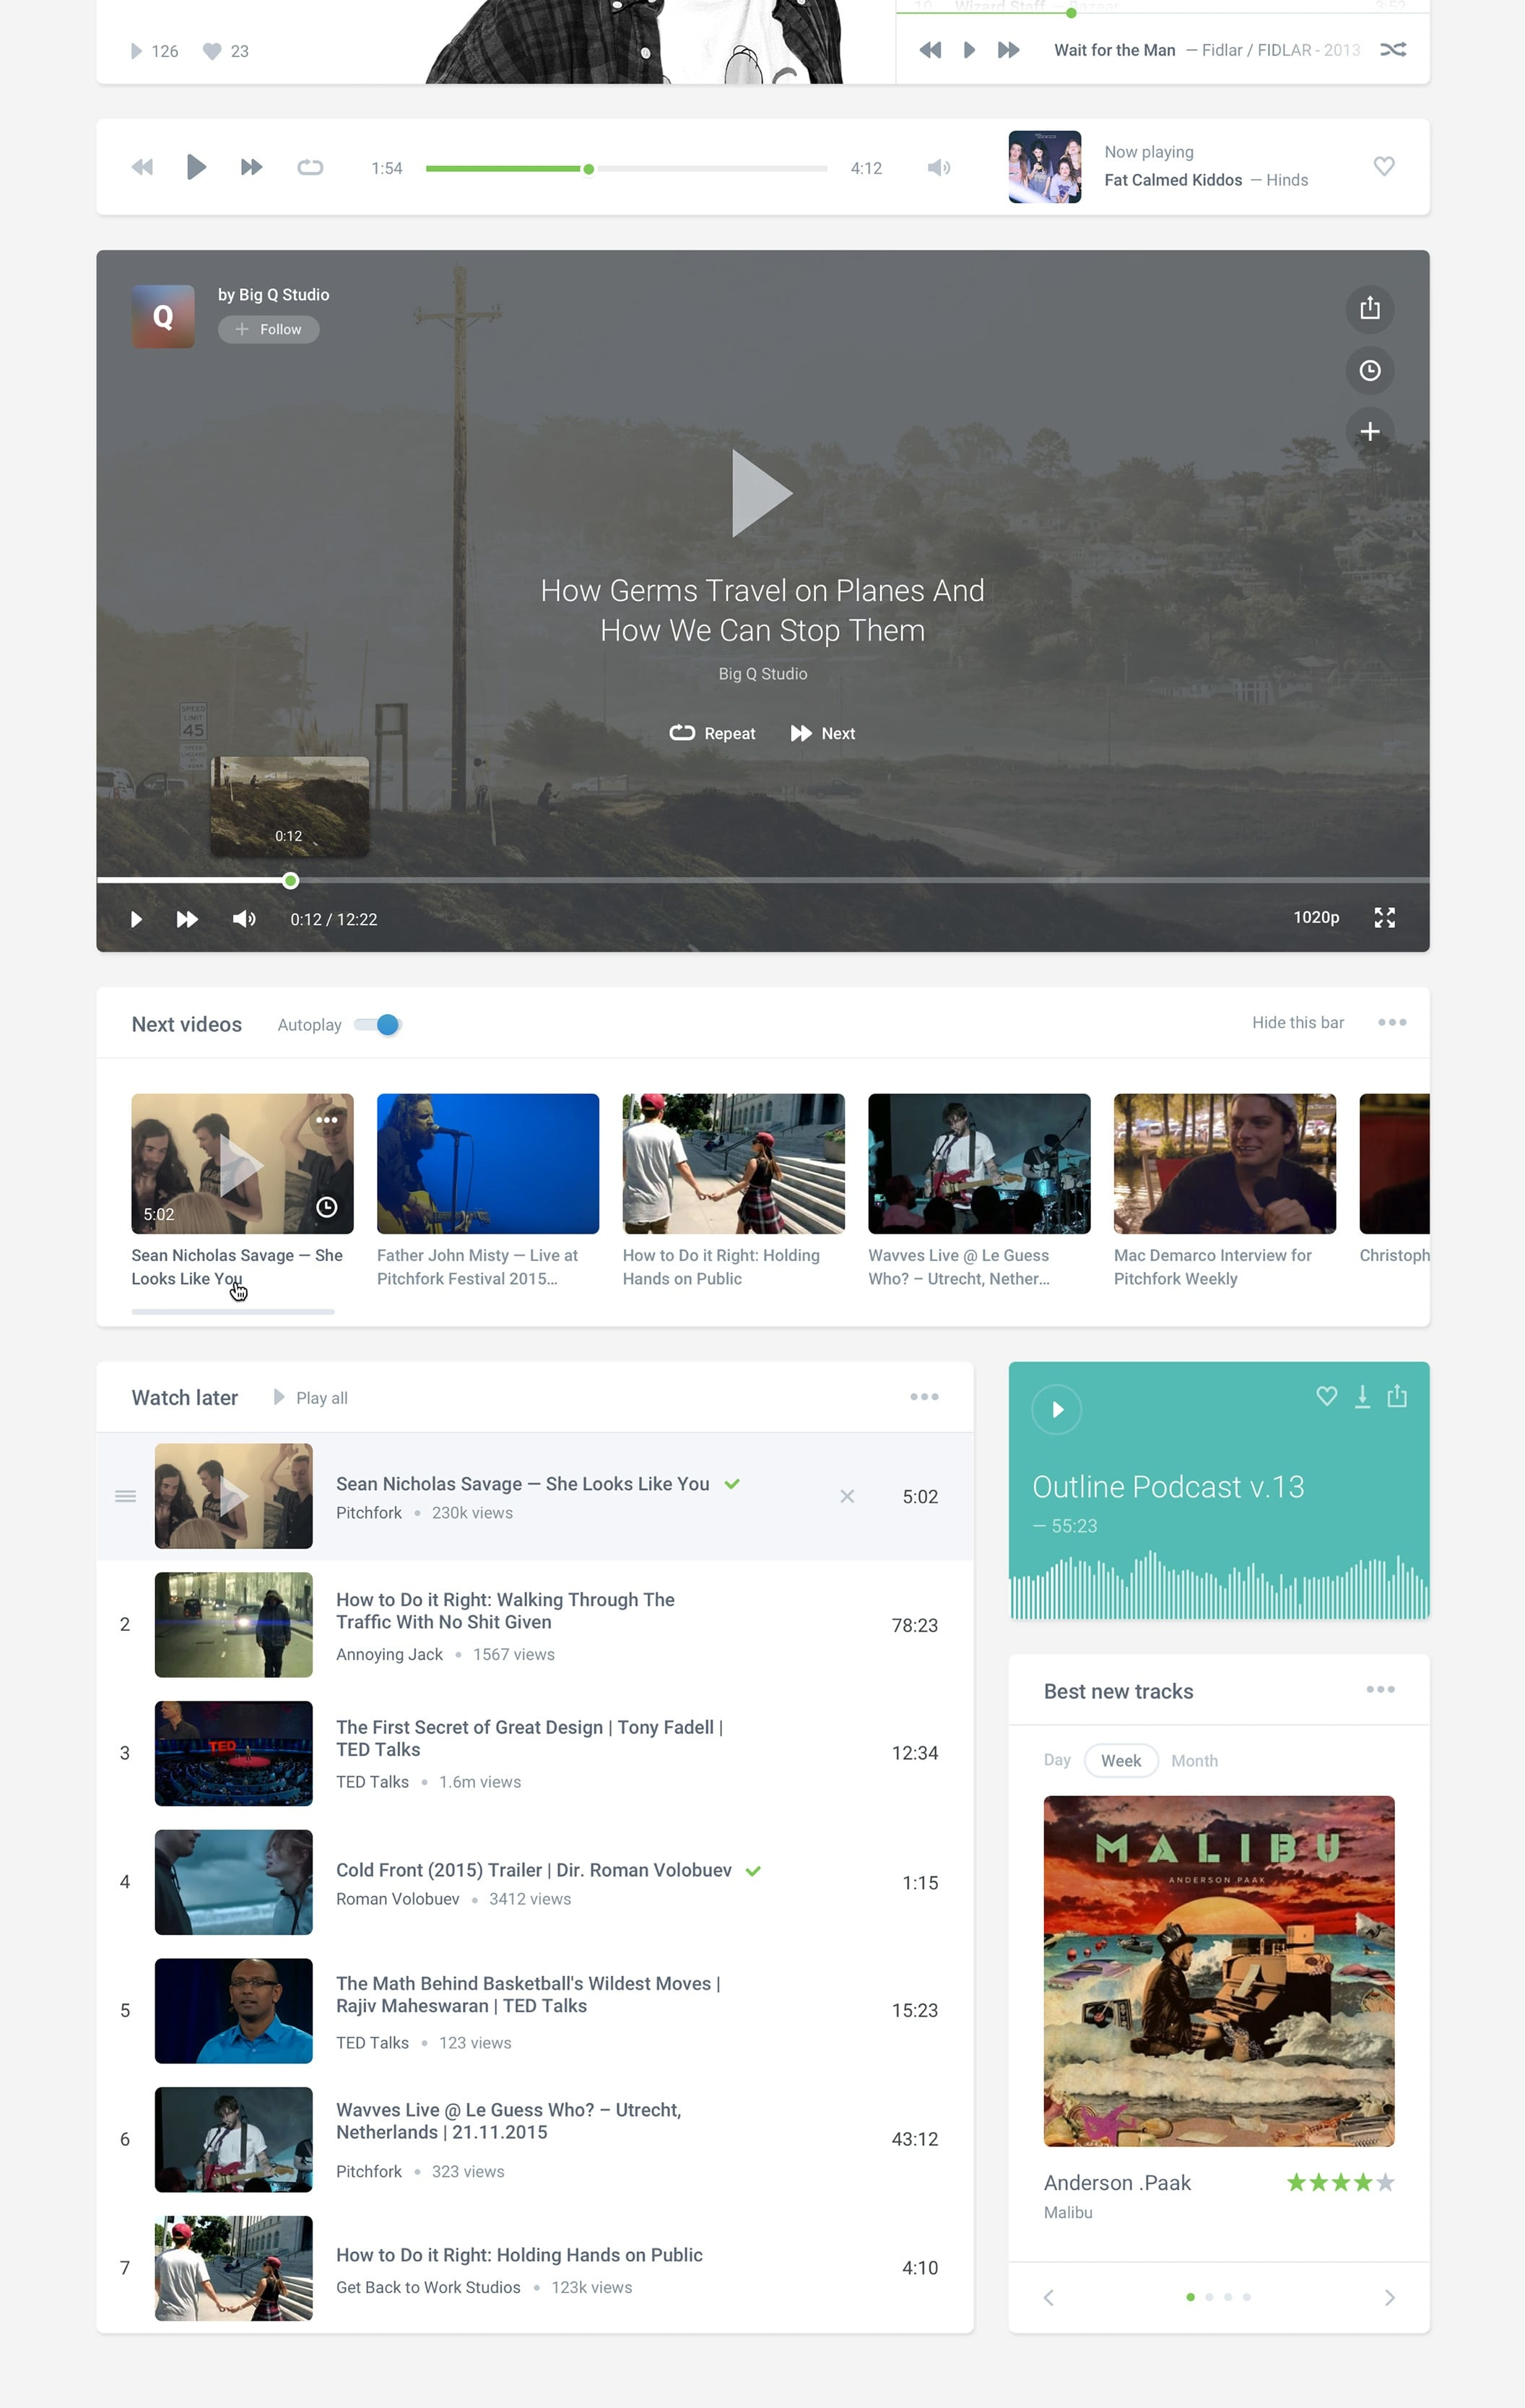Go to the next Best new tracks slide
The width and height of the screenshot is (1525, 2408).
[1389, 2297]
